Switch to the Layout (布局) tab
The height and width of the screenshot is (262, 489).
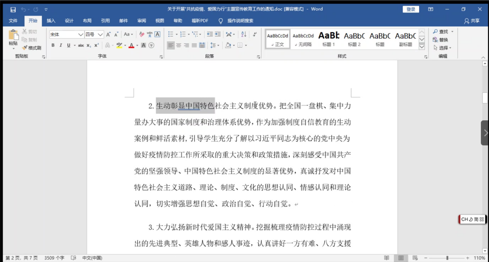pos(87,21)
